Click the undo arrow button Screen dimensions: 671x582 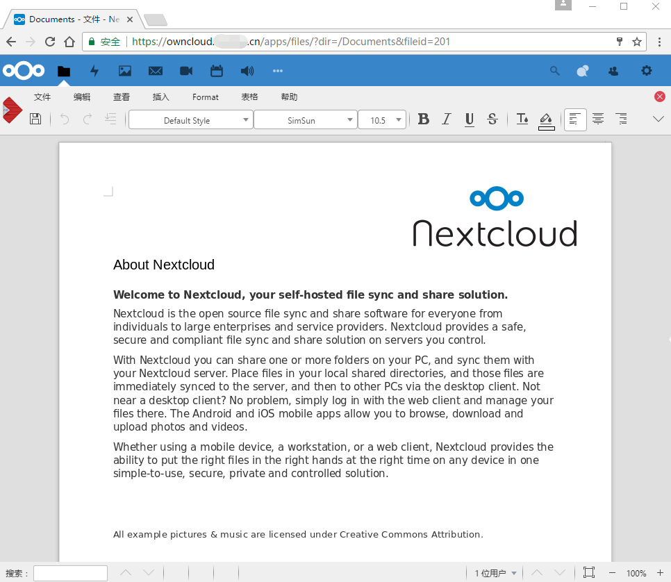(64, 119)
